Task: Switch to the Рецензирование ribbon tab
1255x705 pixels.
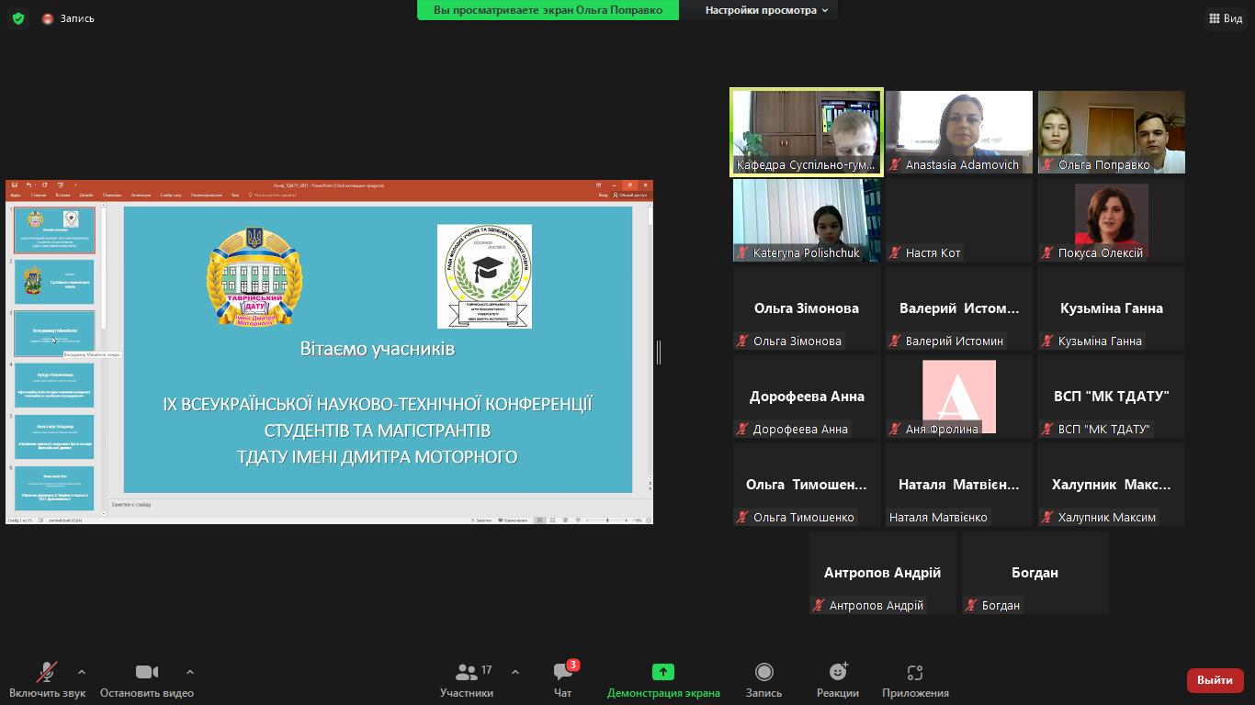Action: 207,195
